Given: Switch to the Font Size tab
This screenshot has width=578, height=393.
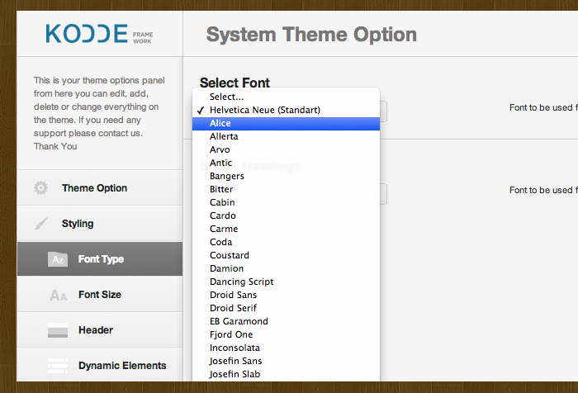Looking at the screenshot, I should click(100, 295).
